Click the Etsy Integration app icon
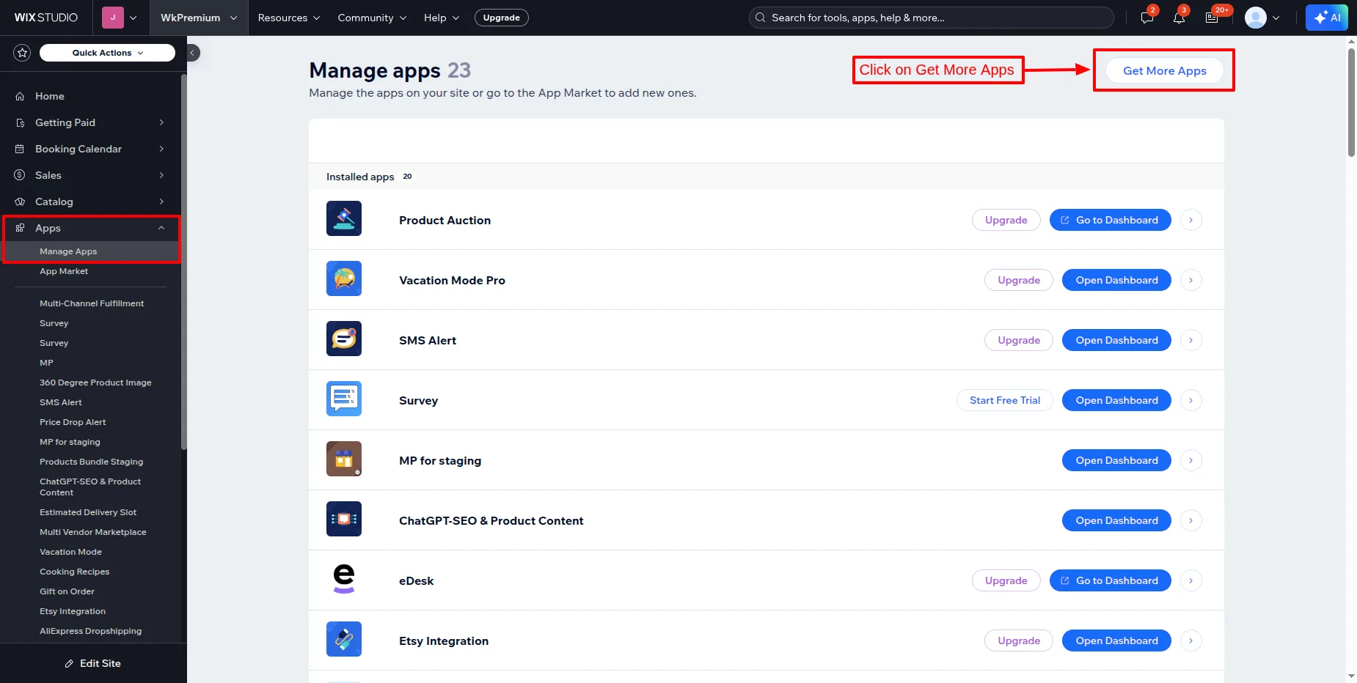This screenshot has width=1357, height=683. tap(343, 638)
